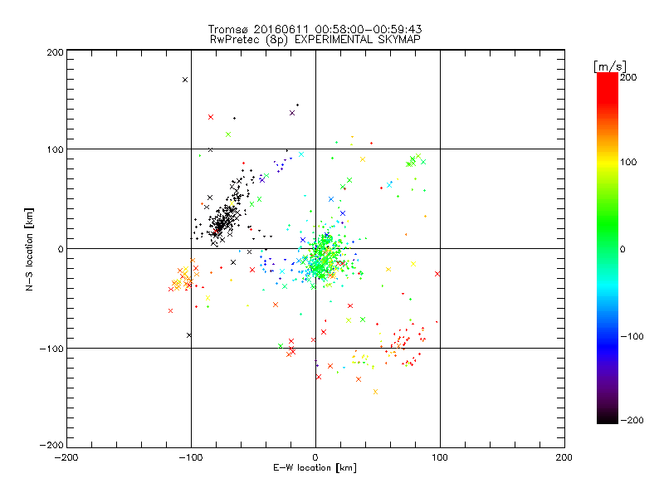Click the colorbar label '-200'

(x=632, y=420)
